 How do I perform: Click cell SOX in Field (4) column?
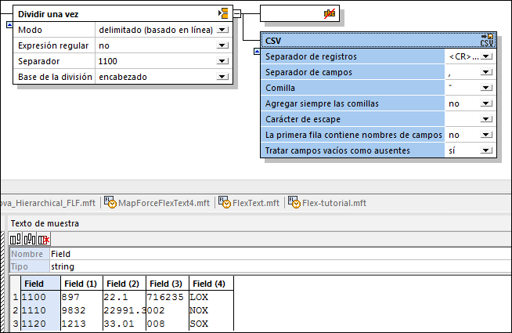tap(211, 324)
